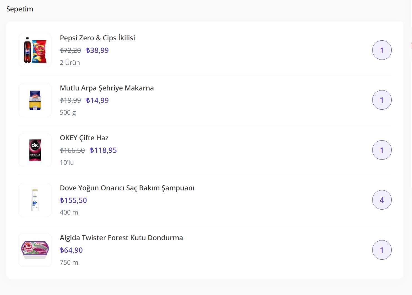Click the Sepetim heading
Screen dimensions: 412x295
[x=19, y=9]
